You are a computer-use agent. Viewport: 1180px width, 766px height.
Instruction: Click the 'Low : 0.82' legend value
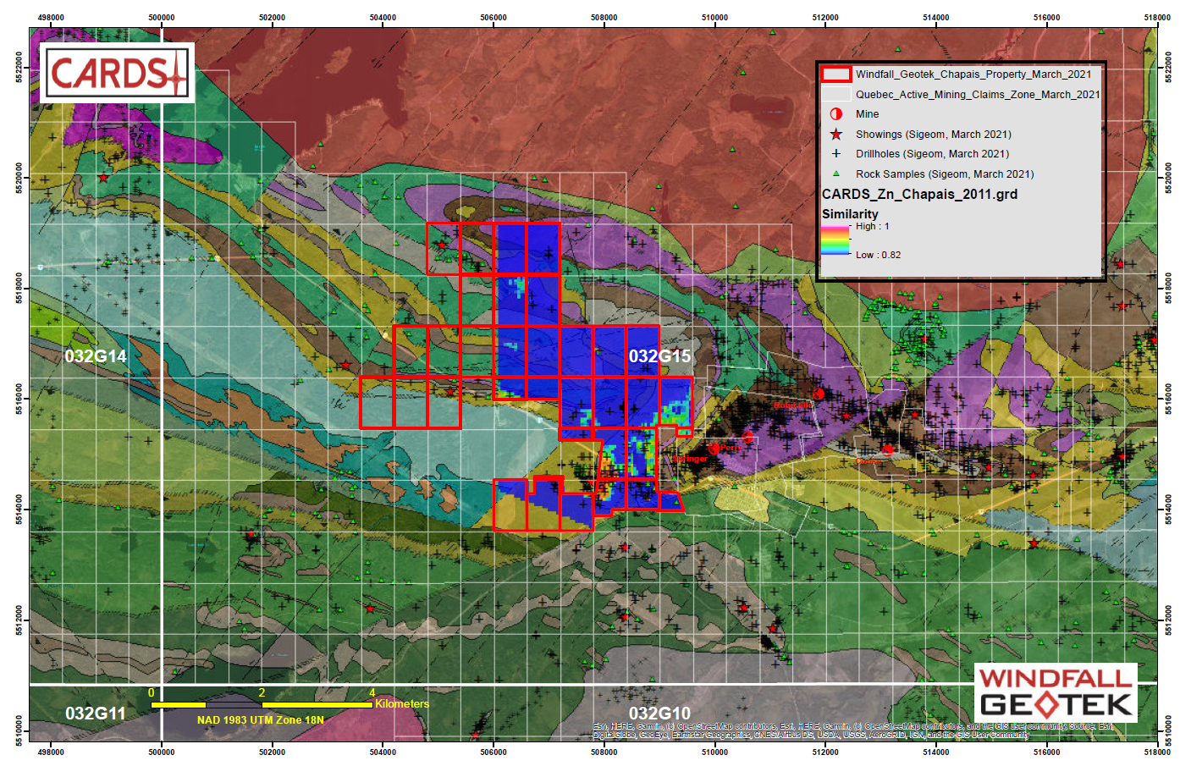coord(878,255)
